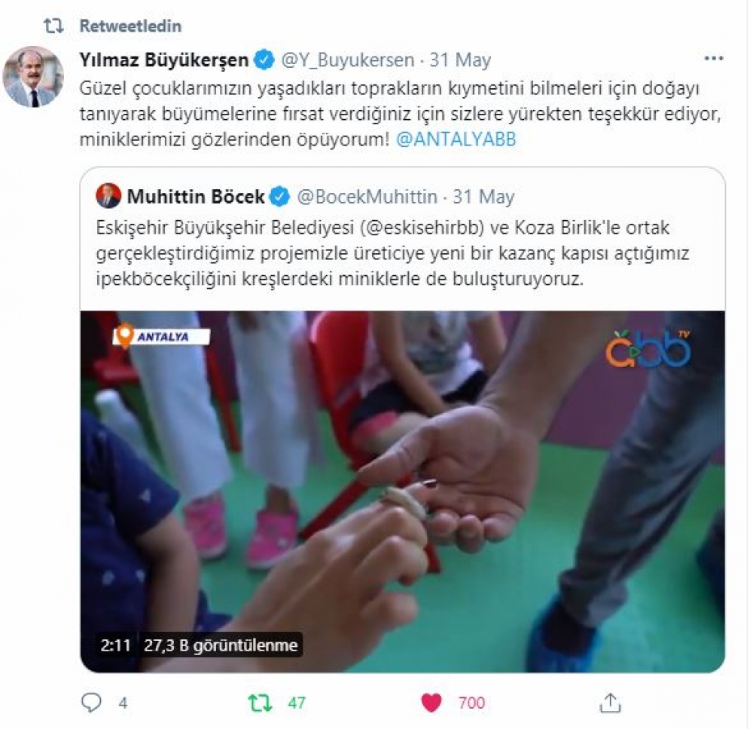Open the share upload icon
Image resolution: width=753 pixels, height=729 pixels.
611,703
